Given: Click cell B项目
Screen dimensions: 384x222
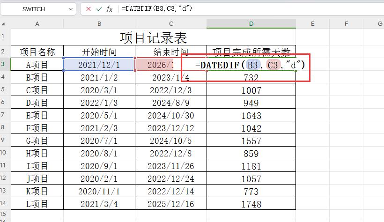Looking at the screenshot, I should [x=37, y=77].
